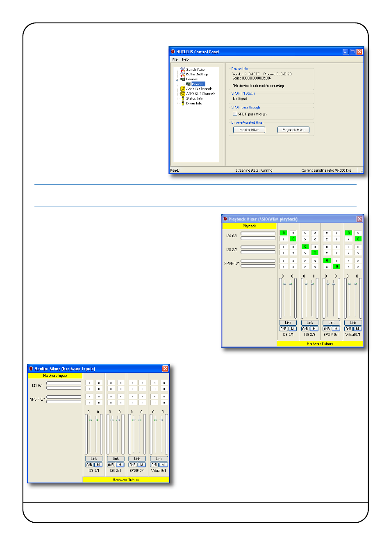Click Link under Playback Mixer I2S 0/1

click(288, 323)
